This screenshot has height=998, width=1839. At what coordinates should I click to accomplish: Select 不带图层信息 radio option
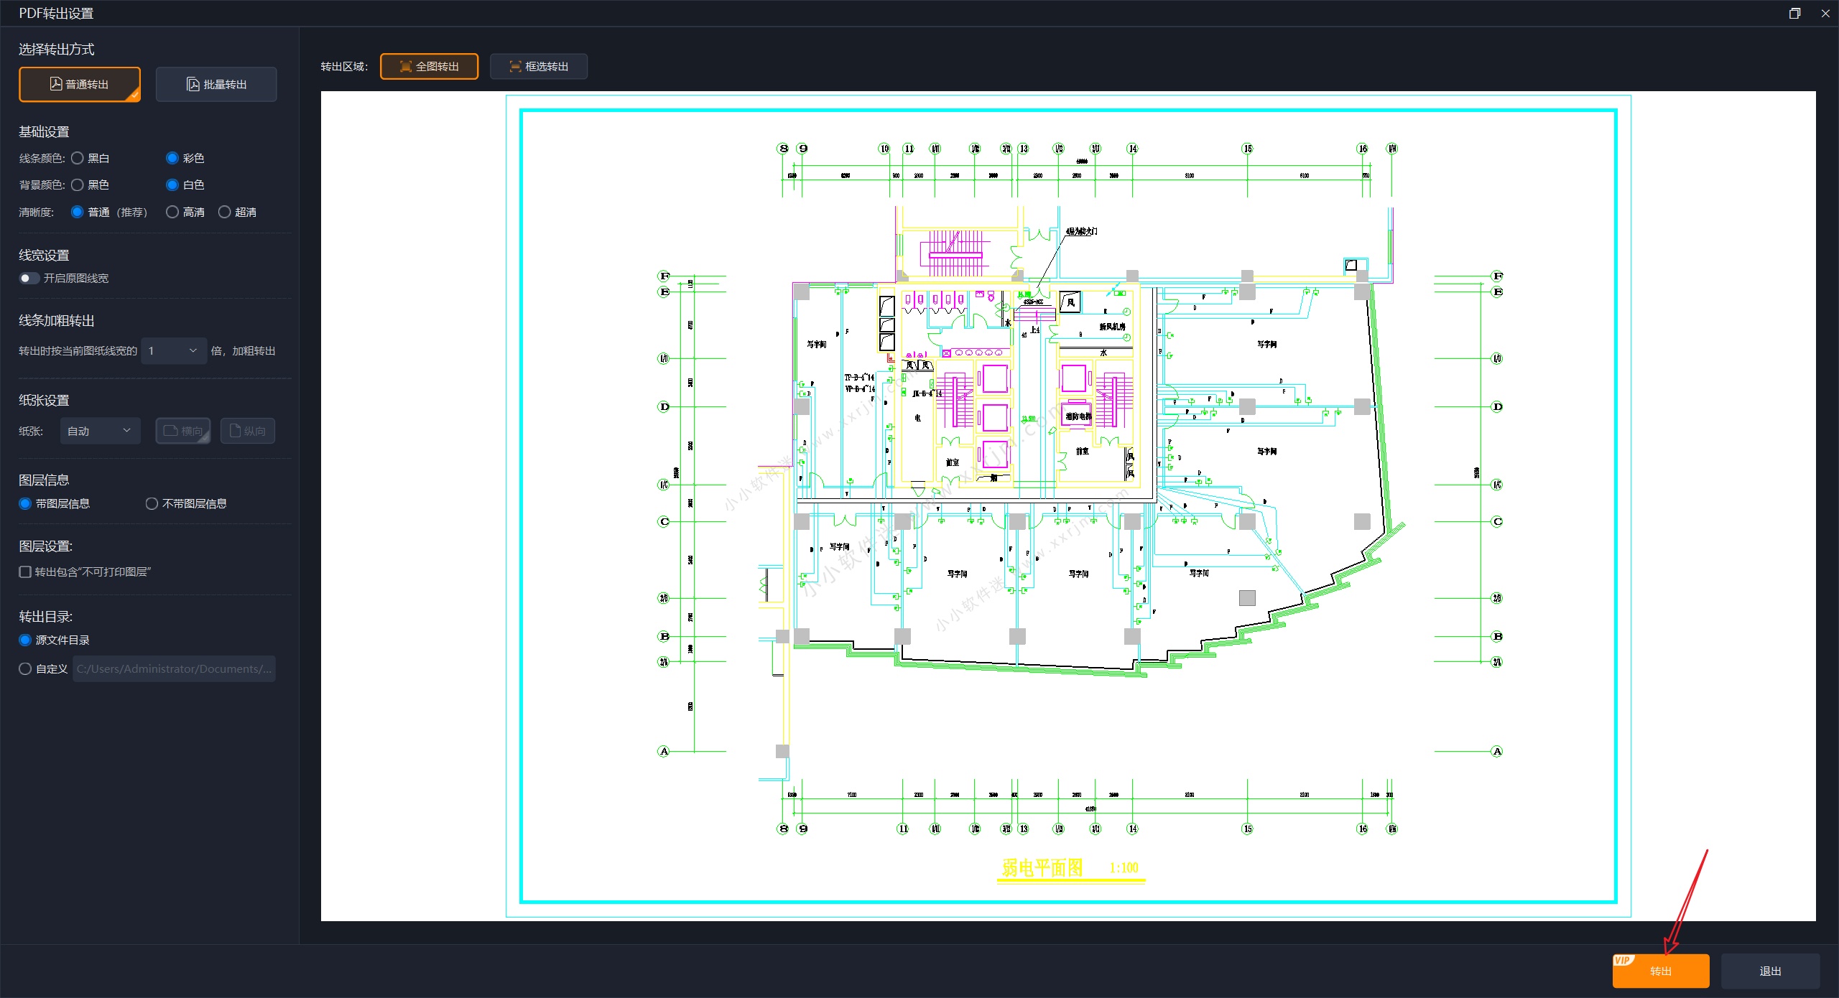coord(152,503)
